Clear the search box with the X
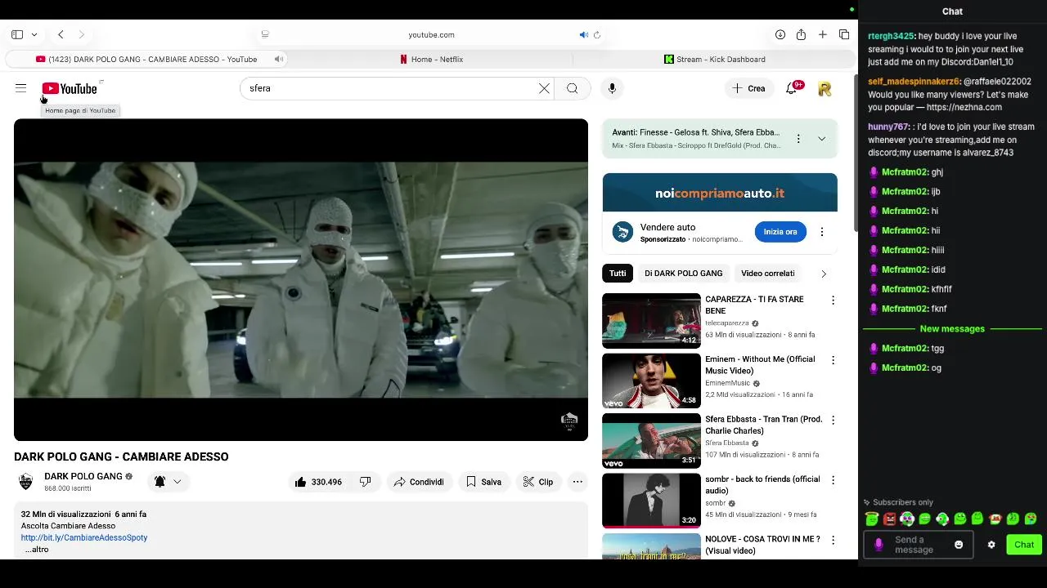 544,88
